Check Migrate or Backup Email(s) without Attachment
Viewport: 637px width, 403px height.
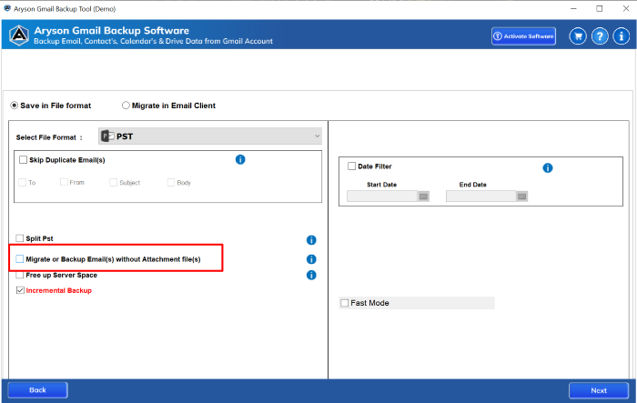coord(19,258)
